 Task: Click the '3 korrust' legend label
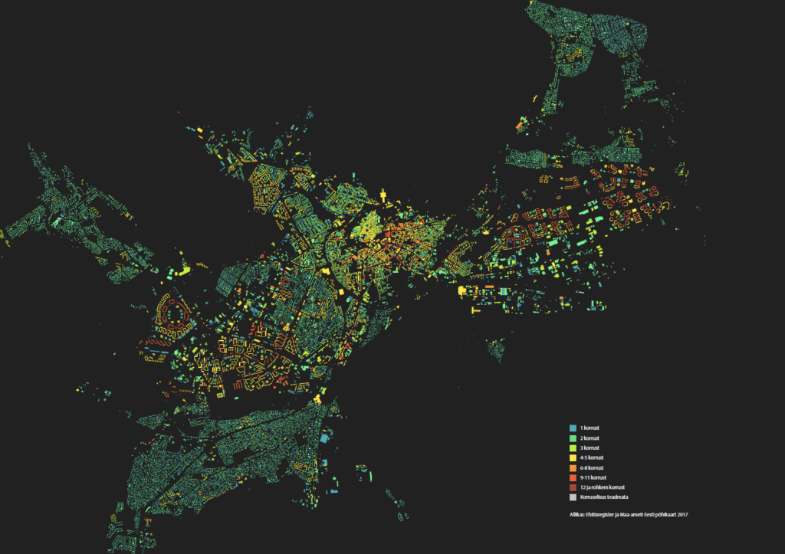point(590,448)
